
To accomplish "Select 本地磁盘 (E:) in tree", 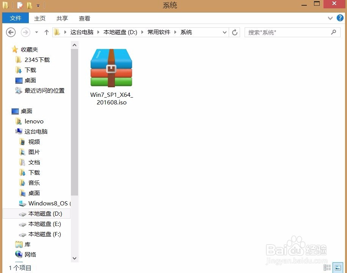I will point(45,224).
